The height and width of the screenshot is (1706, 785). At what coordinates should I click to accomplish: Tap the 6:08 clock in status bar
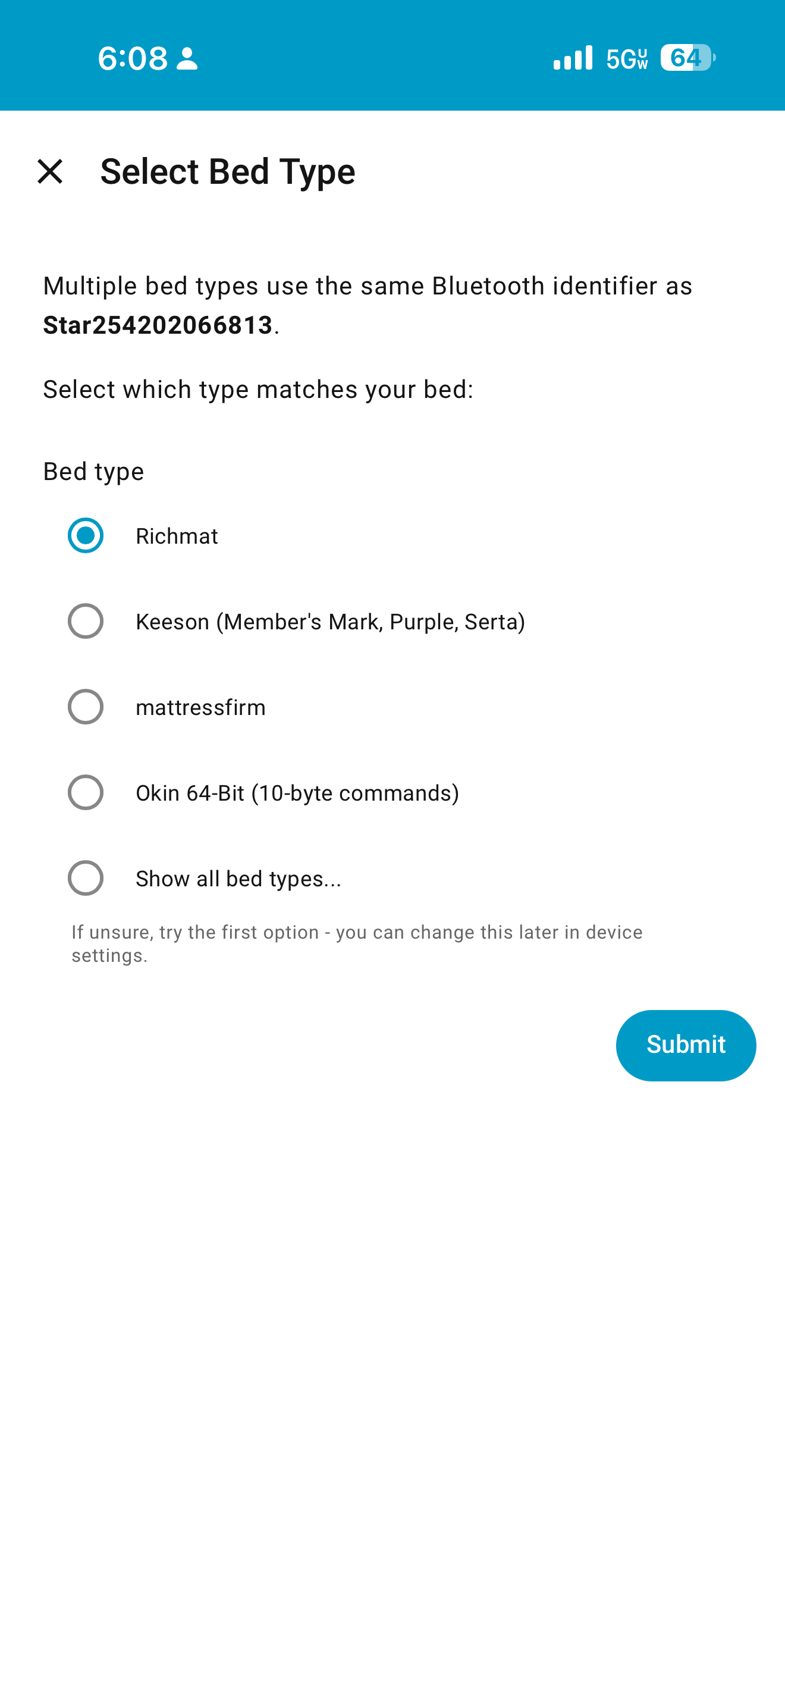(133, 58)
